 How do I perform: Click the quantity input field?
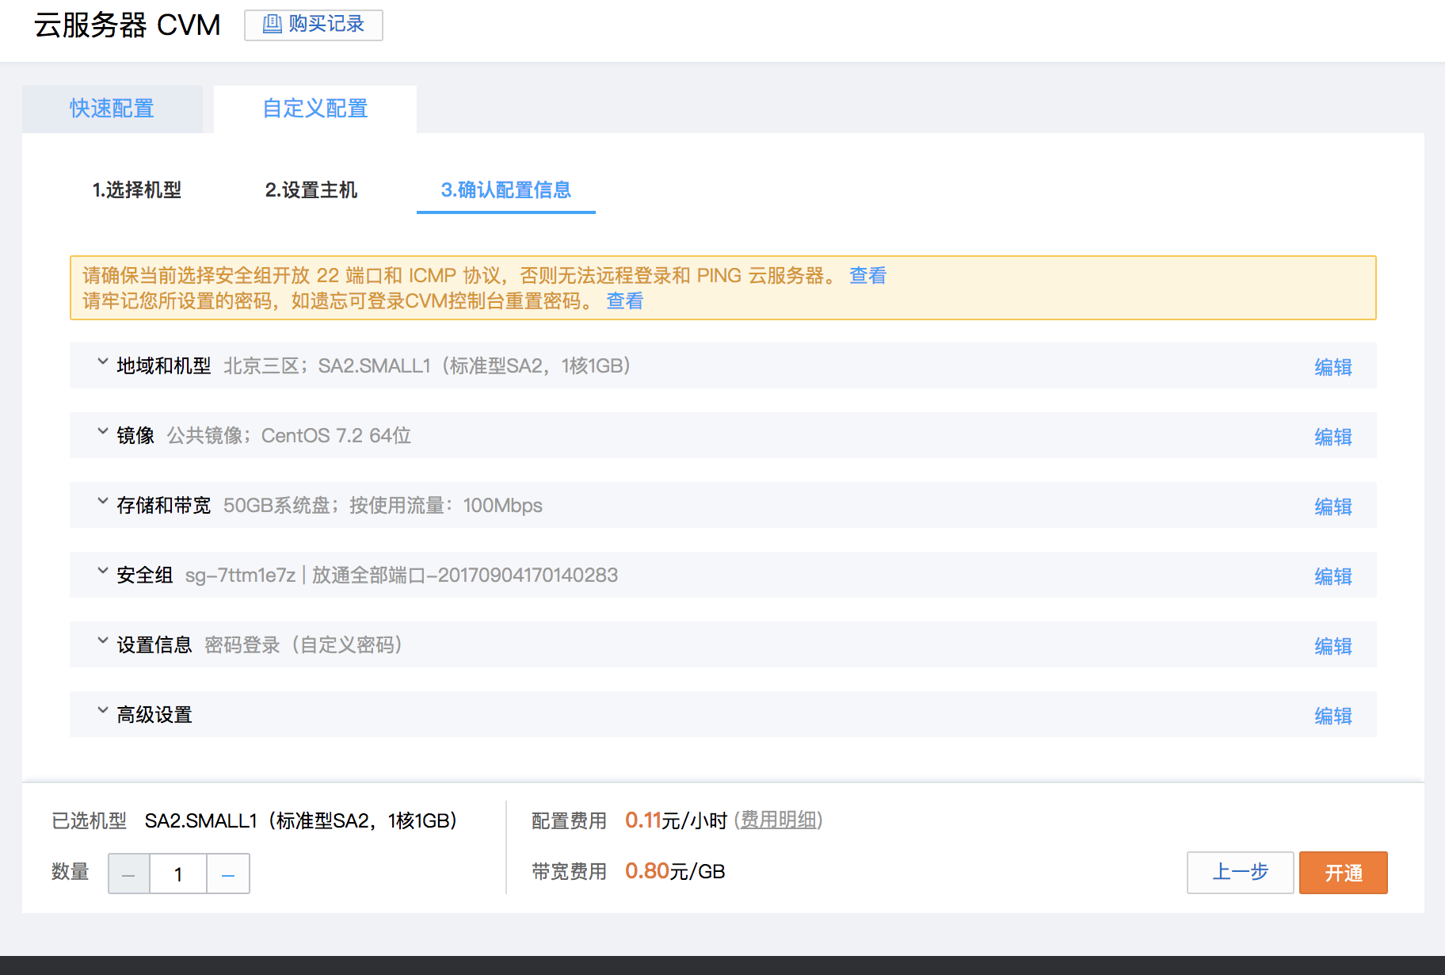[x=178, y=874]
